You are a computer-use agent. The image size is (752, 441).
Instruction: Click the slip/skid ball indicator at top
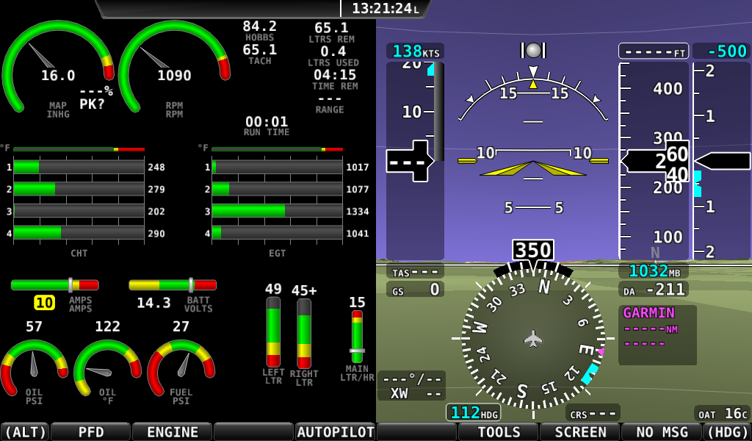533,50
